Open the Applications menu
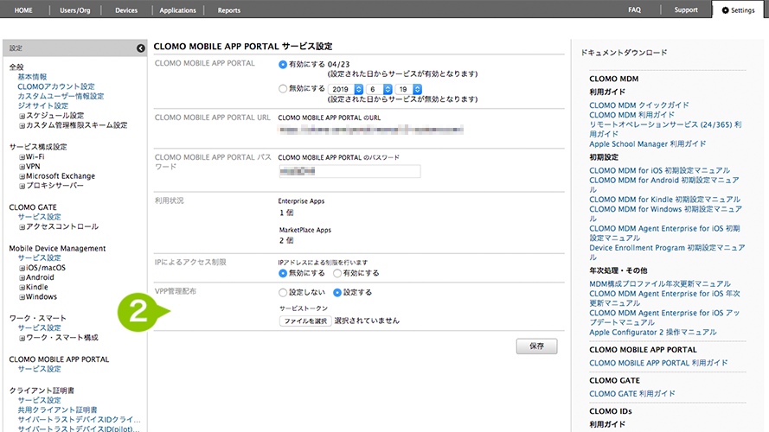The height and width of the screenshot is (432, 769). click(x=177, y=10)
